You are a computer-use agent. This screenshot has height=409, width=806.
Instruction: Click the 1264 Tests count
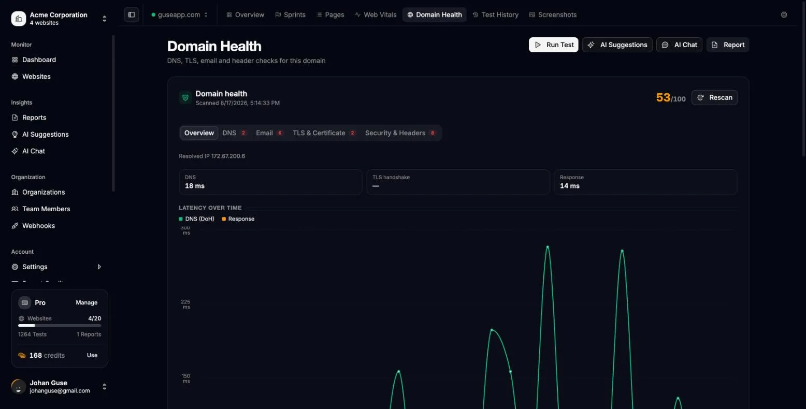32,334
